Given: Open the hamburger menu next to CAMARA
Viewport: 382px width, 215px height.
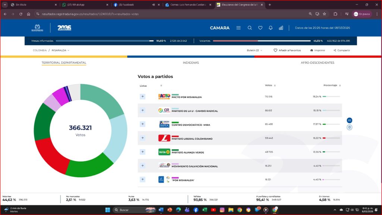Looking at the screenshot, I should (x=238, y=28).
